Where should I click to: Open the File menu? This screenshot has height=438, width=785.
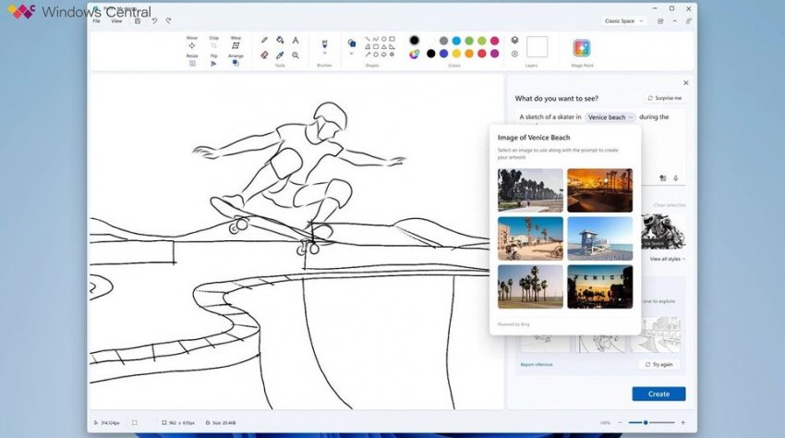coord(96,20)
